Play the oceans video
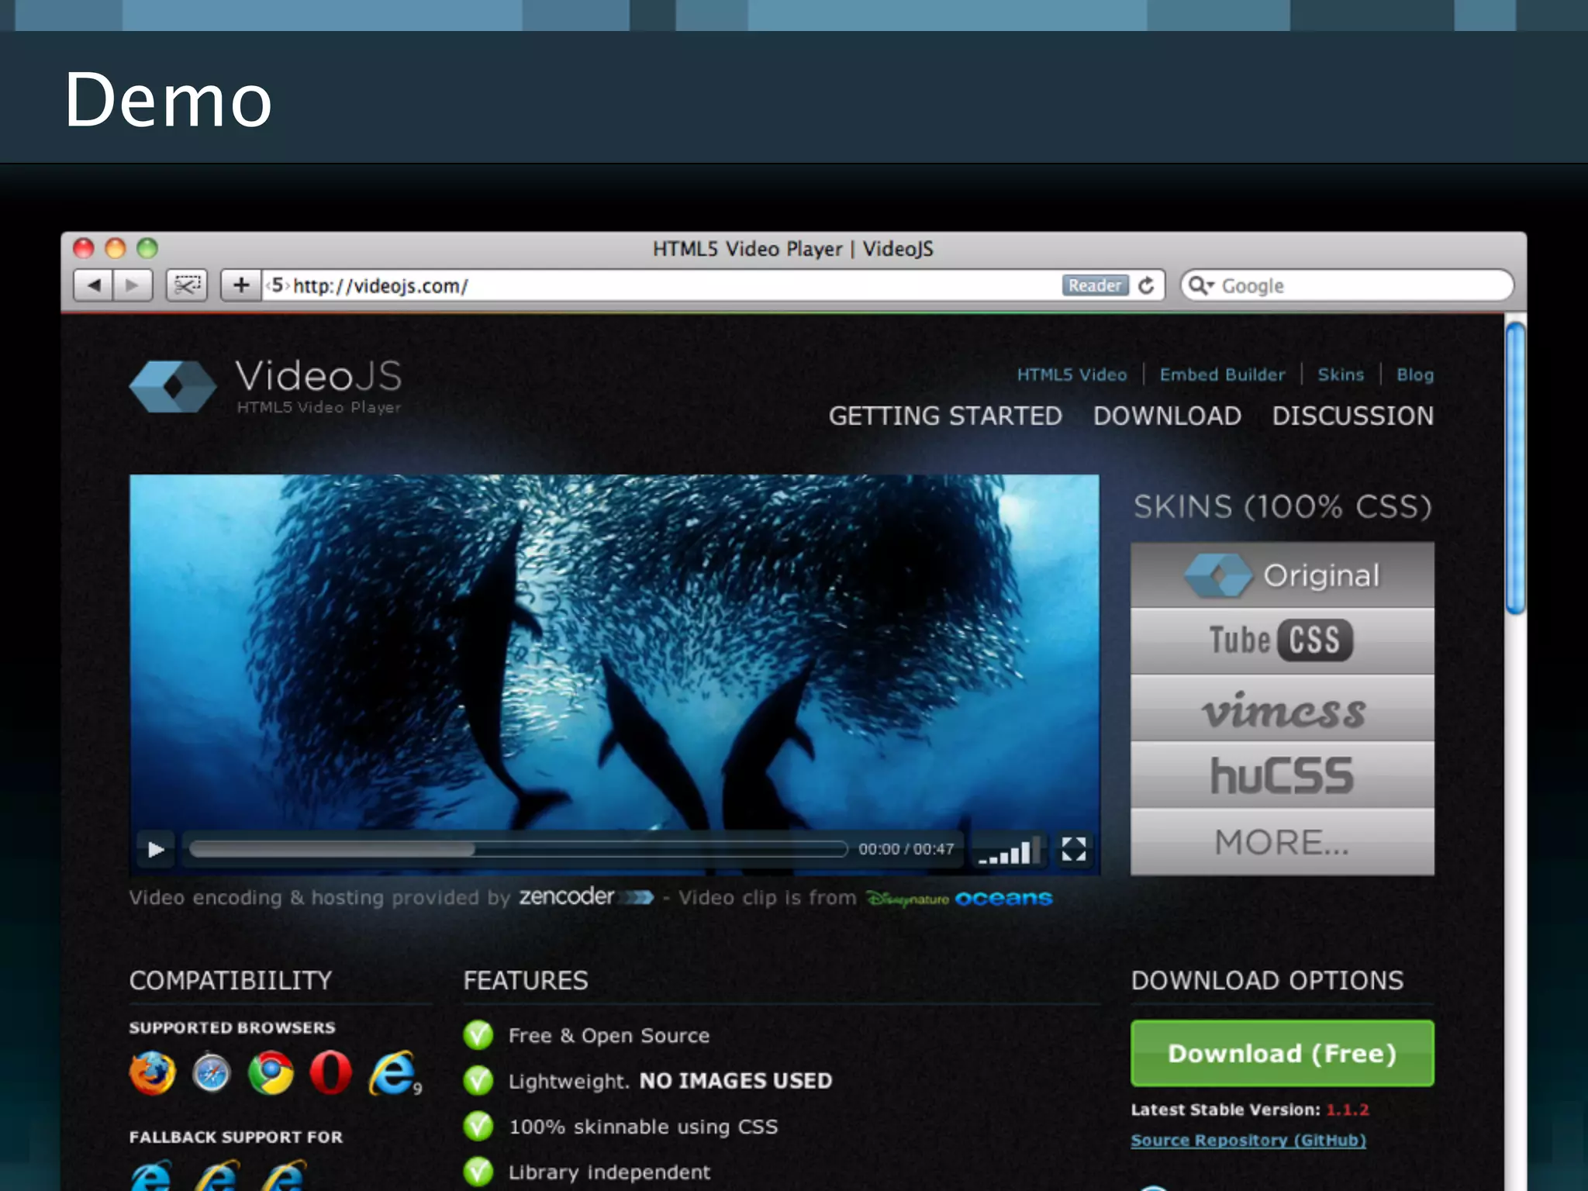Screen dimensions: 1588x1191 point(155,850)
